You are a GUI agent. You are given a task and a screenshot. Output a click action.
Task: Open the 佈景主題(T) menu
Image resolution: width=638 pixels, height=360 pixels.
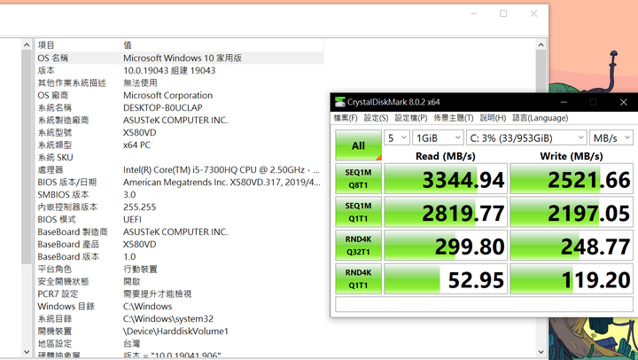coord(454,118)
